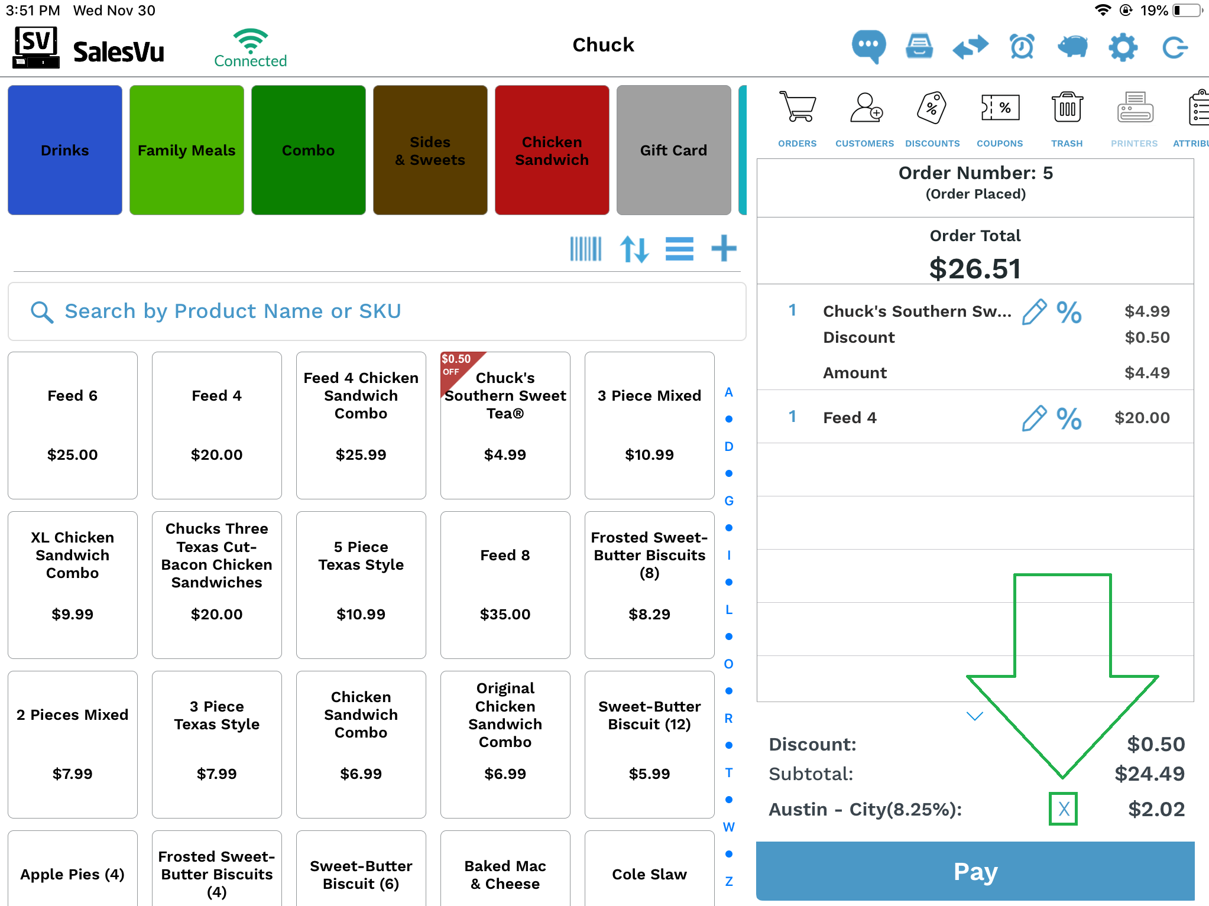The width and height of the screenshot is (1209, 906).
Task: Add Chucks Three Texas Cut-Bacon Chicken Sandwiches
Action: (x=217, y=585)
